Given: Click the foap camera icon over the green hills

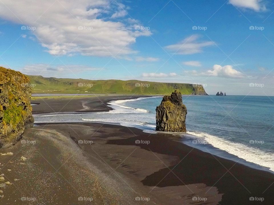Looking at the screenshot, I should (x=81, y=85).
